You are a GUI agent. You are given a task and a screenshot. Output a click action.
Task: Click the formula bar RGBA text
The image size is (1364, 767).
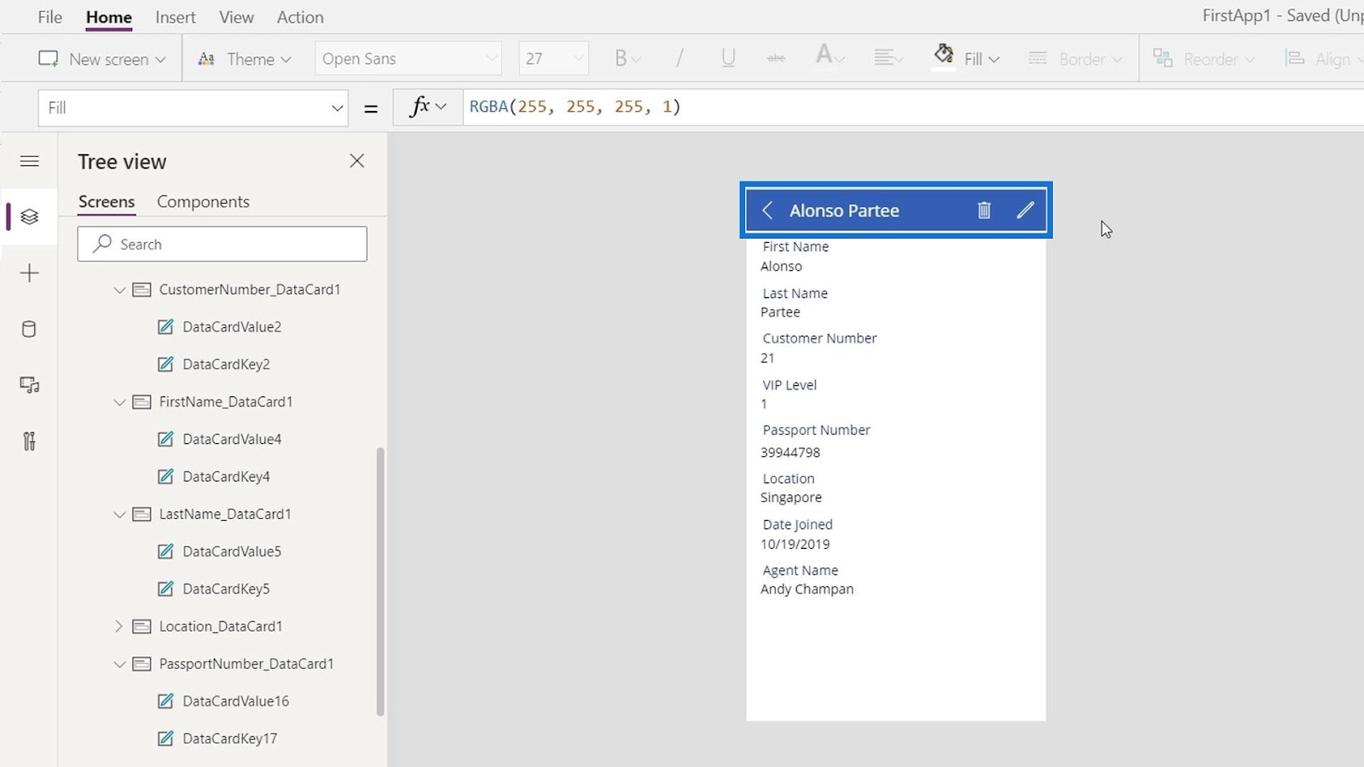[x=575, y=107]
